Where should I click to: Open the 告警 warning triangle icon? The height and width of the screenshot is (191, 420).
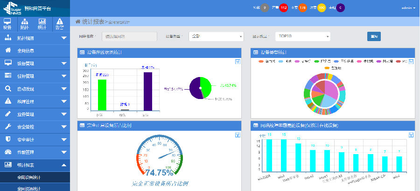coord(60,24)
